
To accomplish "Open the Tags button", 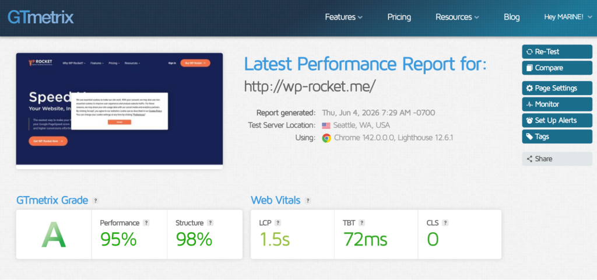I will pyautogui.click(x=557, y=136).
